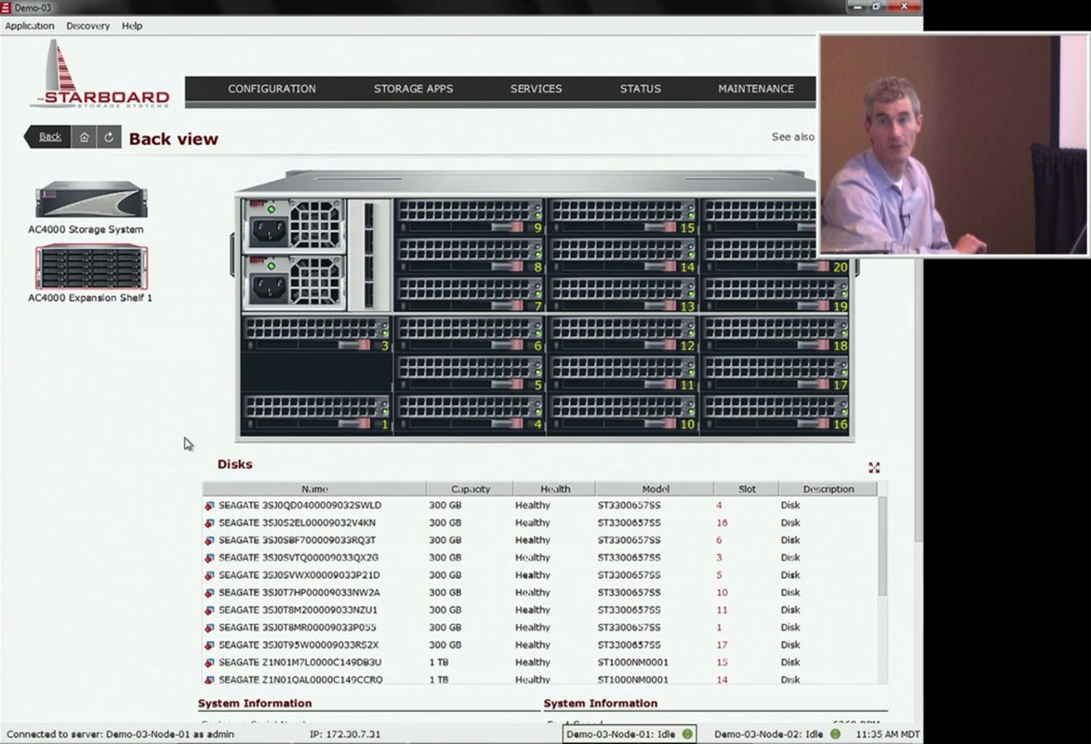1091x744 pixels.
Task: Select drive bay 4 in chassis
Action: tap(470, 414)
